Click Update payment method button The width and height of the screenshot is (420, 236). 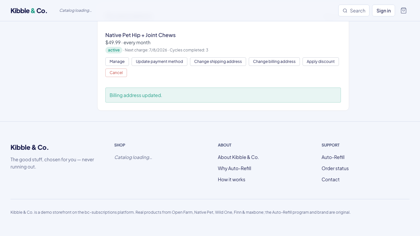click(x=159, y=62)
